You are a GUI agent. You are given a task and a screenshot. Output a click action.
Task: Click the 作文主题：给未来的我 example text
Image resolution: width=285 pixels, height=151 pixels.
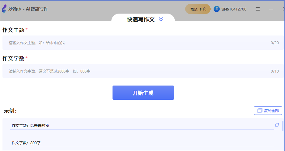point(30,126)
